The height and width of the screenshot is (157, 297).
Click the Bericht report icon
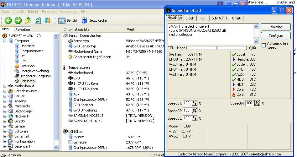point(62,20)
